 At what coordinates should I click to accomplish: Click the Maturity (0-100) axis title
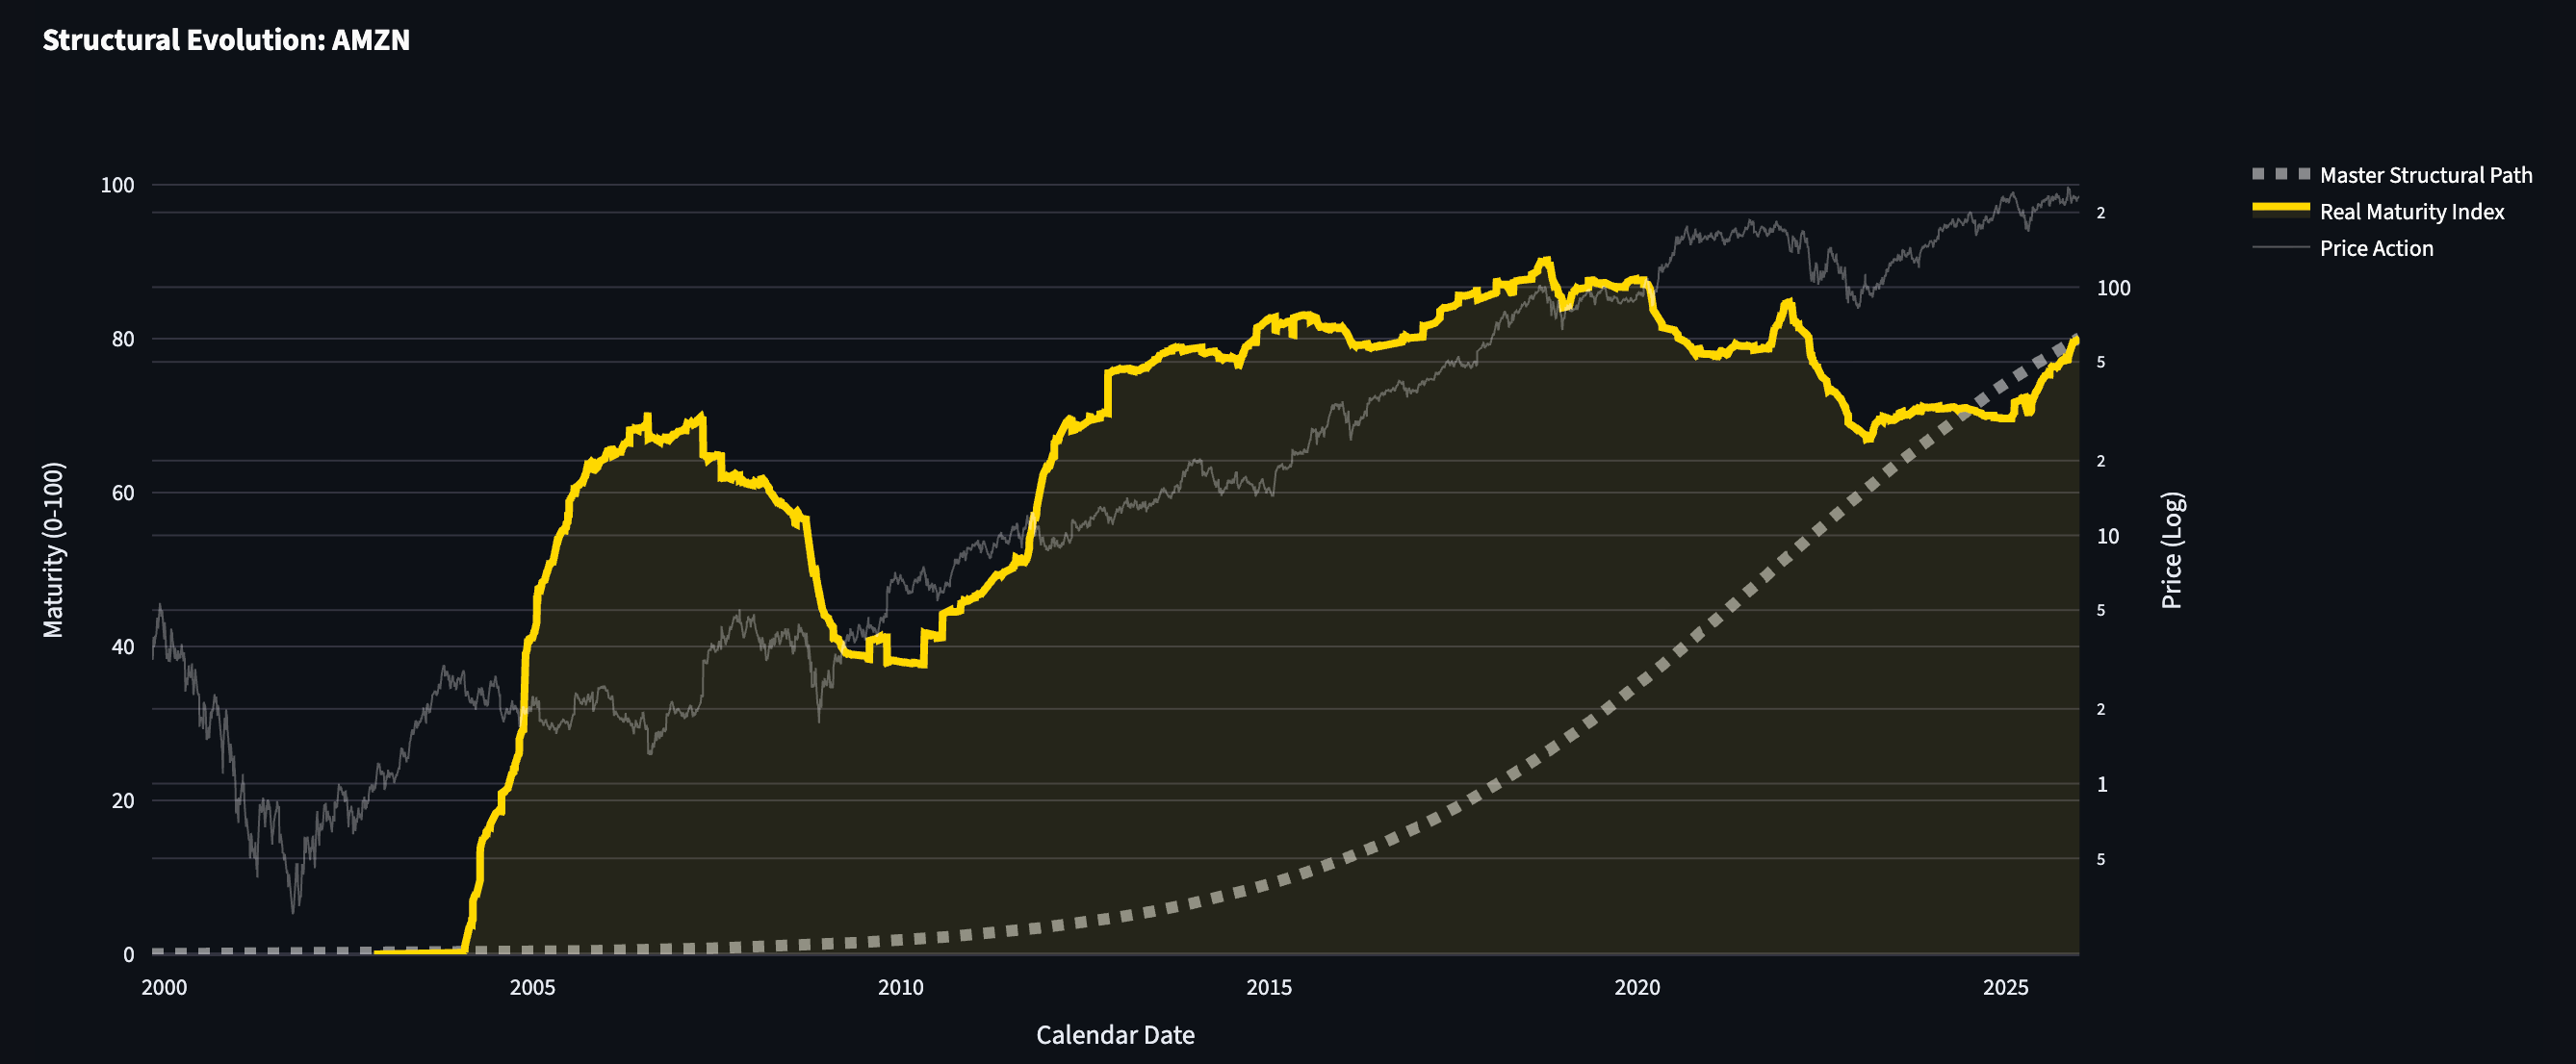point(53,549)
